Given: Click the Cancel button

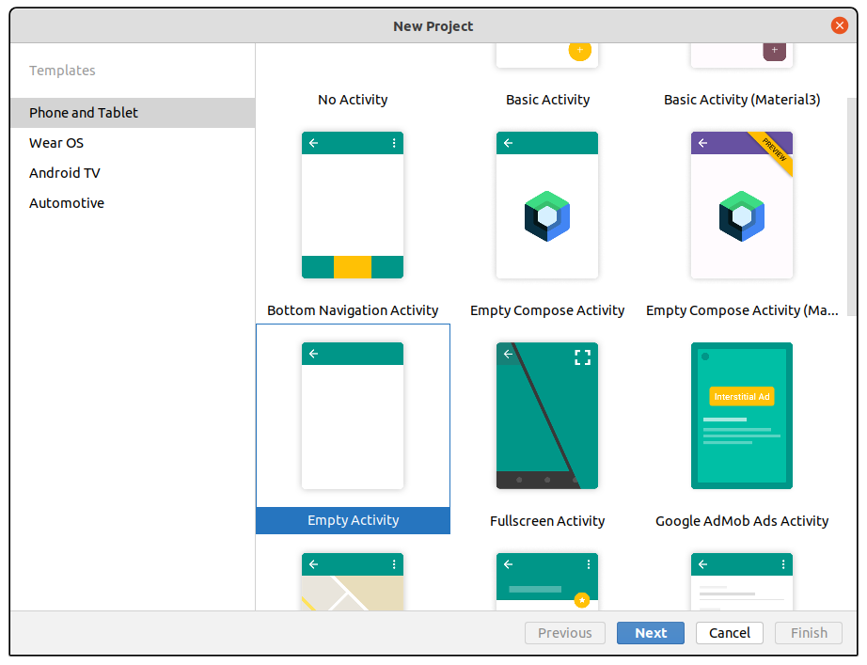Looking at the screenshot, I should [x=730, y=633].
